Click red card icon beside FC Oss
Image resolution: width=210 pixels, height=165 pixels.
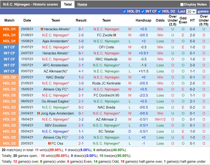[x=49, y=143]
